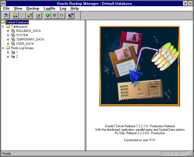Select the Default Database root node
Viewport: 194px width, 157px height.
[x=17, y=22]
